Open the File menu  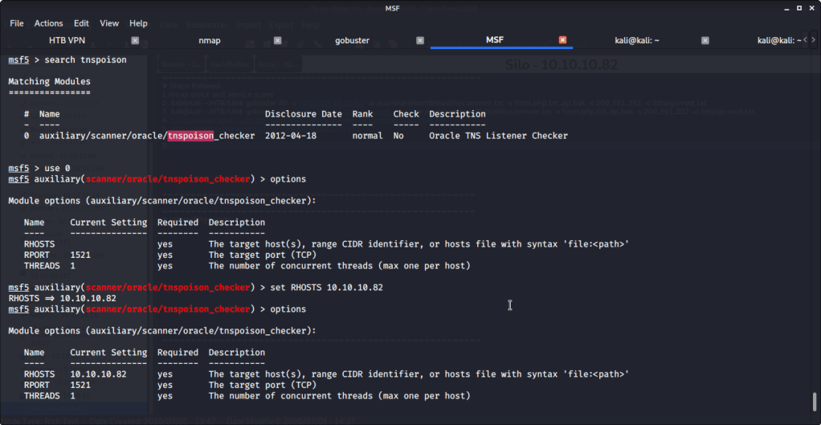click(17, 23)
